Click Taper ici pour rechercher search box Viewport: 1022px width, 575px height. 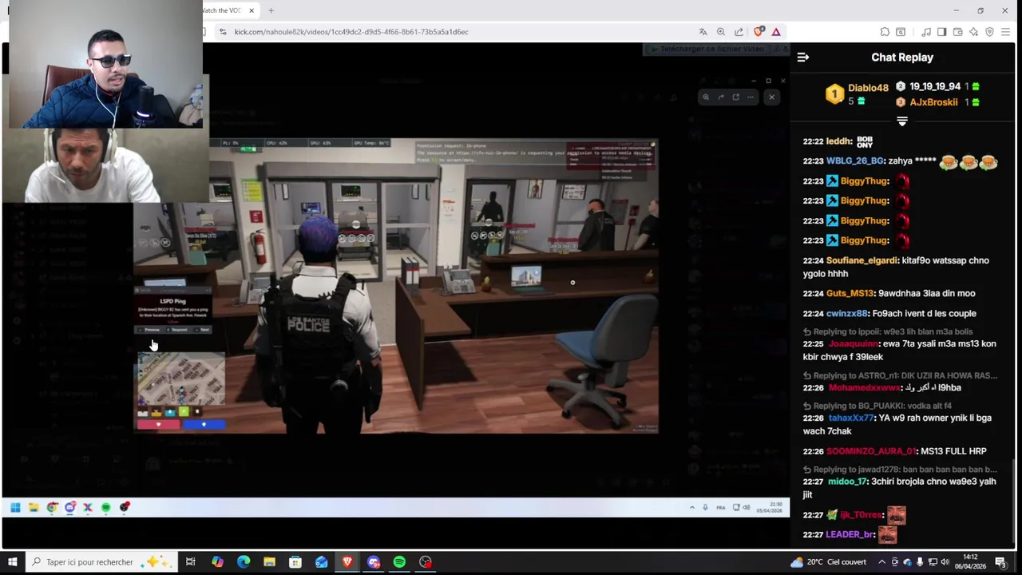pyautogui.click(x=101, y=561)
